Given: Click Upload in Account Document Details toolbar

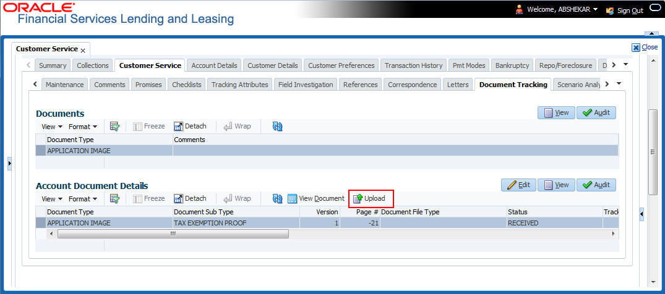Looking at the screenshot, I should tap(369, 198).
